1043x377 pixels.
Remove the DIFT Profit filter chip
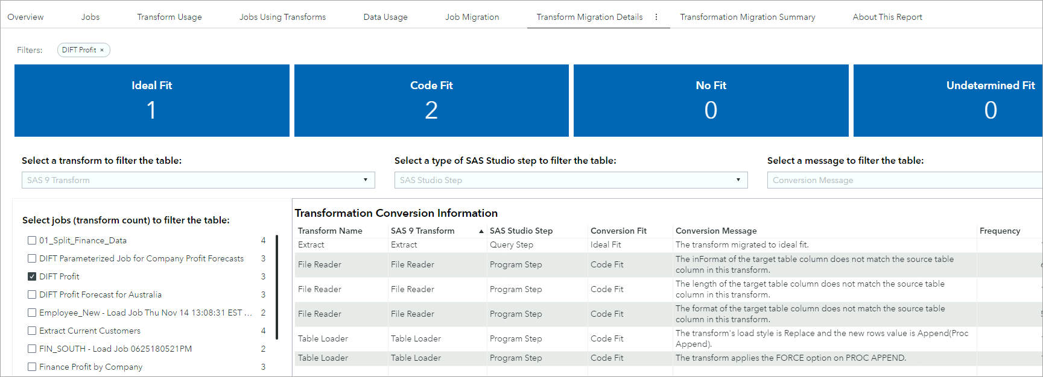click(102, 50)
